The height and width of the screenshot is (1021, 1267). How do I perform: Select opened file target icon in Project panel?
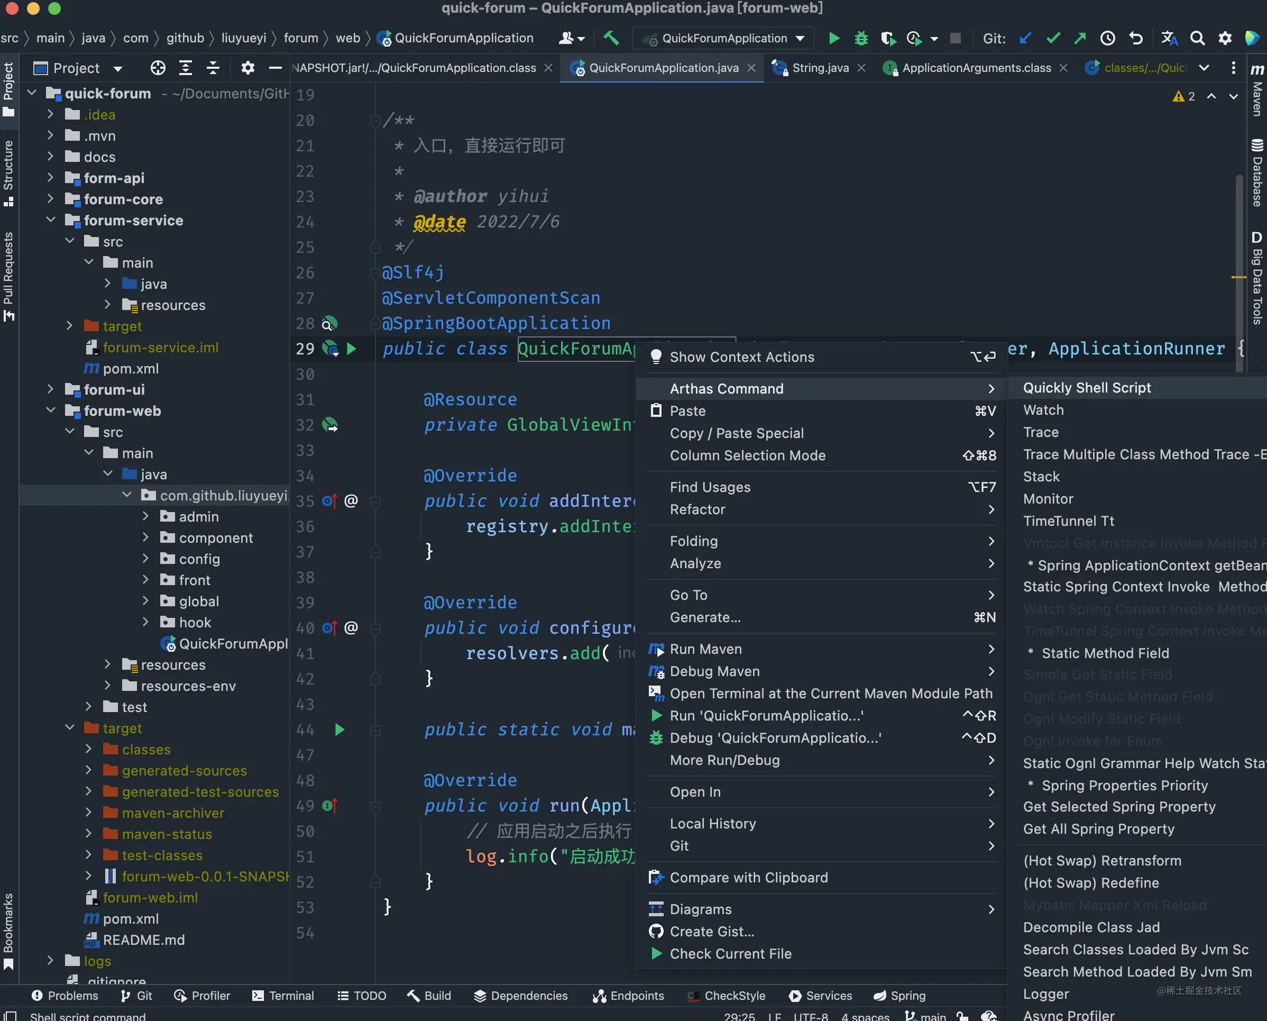(x=158, y=68)
